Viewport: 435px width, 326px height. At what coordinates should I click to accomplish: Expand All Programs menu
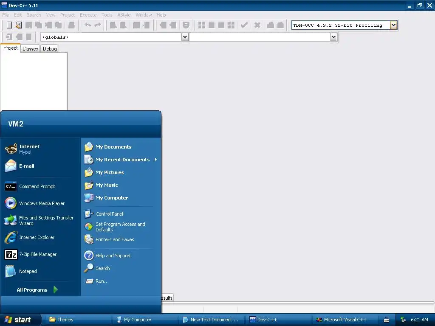tap(37, 289)
